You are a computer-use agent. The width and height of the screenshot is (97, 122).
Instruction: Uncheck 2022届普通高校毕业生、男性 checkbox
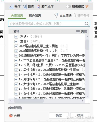(16, 46)
